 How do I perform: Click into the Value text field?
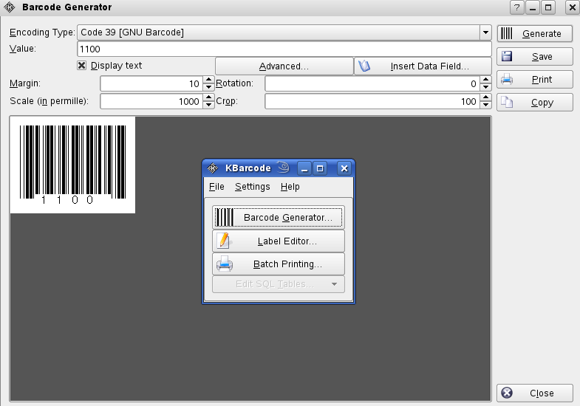[284, 49]
